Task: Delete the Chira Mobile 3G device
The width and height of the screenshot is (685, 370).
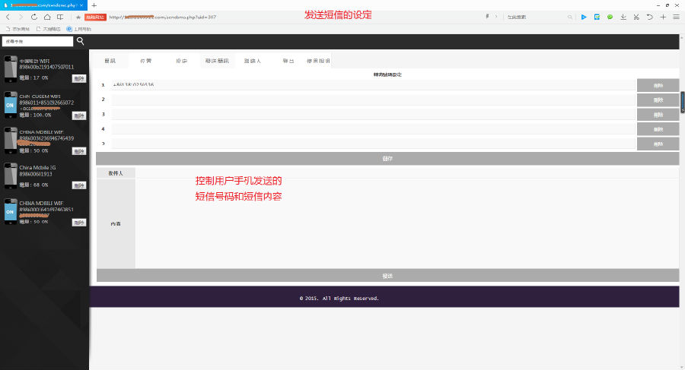Action: point(79,185)
